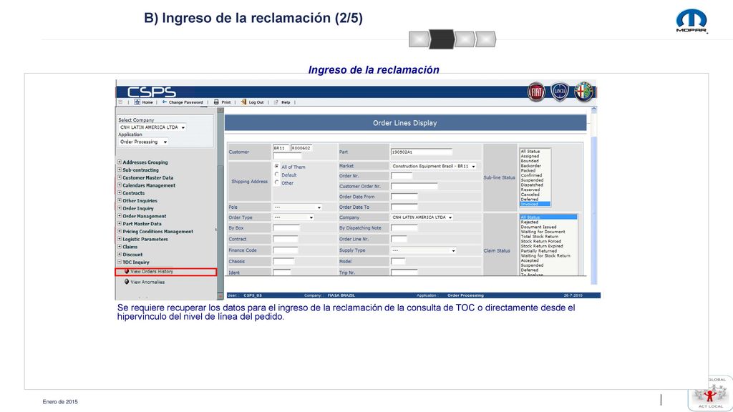Screen dimensions: 733x412
Task: Click the Order Date From input field
Action: [x=404, y=197]
